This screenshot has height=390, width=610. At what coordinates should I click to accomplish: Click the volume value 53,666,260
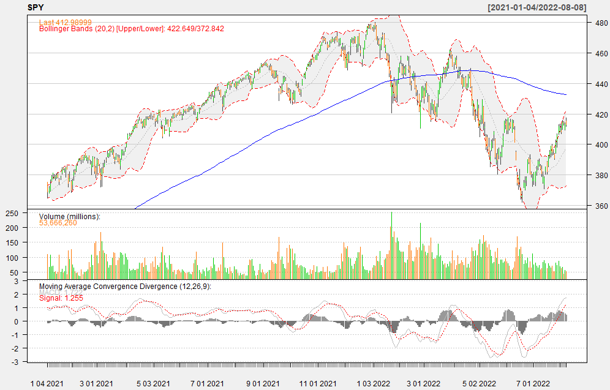point(58,223)
